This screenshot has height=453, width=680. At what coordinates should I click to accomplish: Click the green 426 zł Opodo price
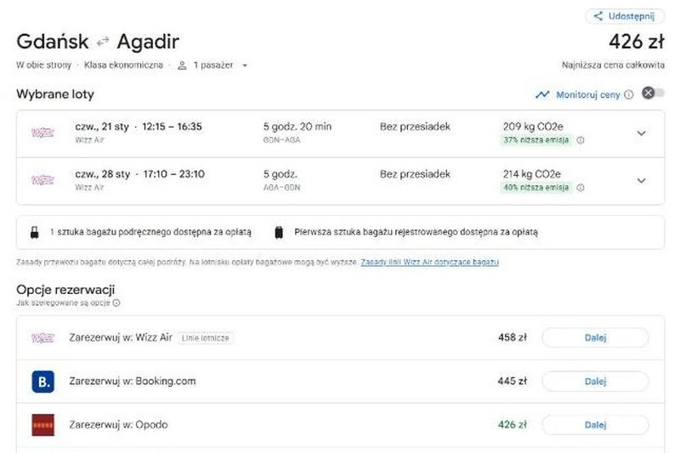tap(513, 424)
